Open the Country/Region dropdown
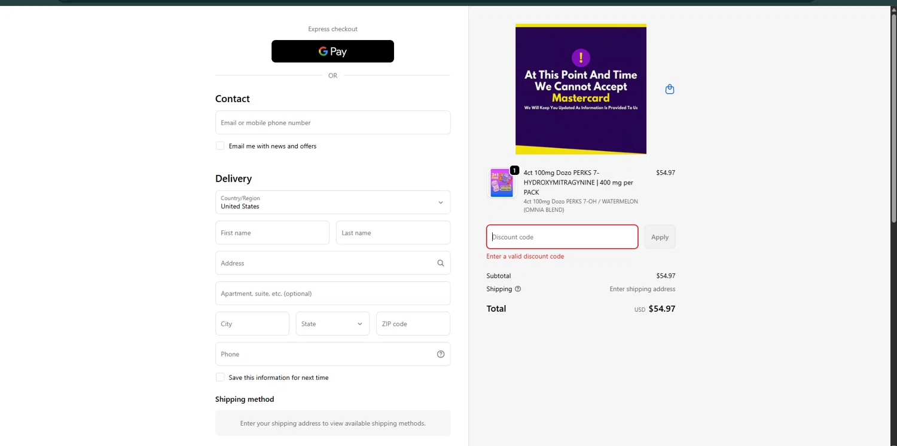 [332, 202]
